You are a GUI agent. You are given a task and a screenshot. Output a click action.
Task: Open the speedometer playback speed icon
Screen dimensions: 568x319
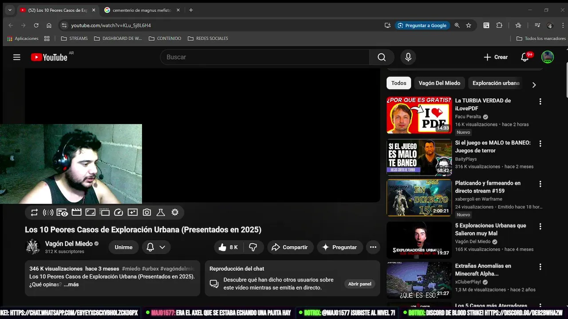[x=118, y=213]
